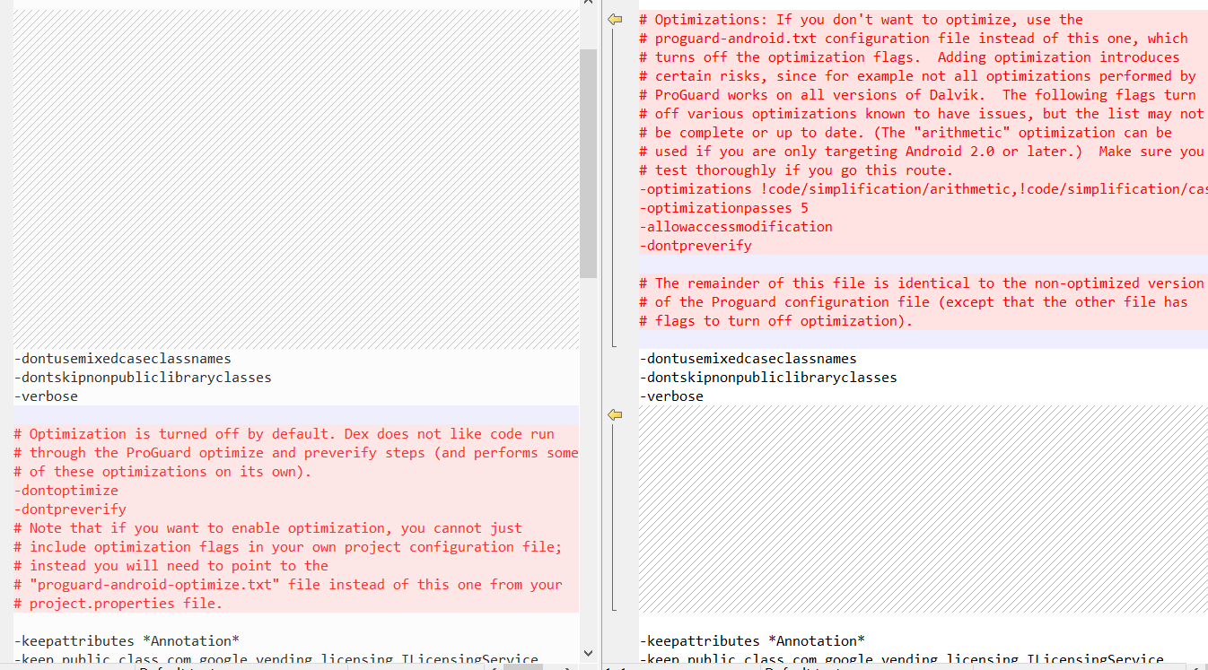
Task: Click the '-dontoptimize' line
Action: coord(66,490)
